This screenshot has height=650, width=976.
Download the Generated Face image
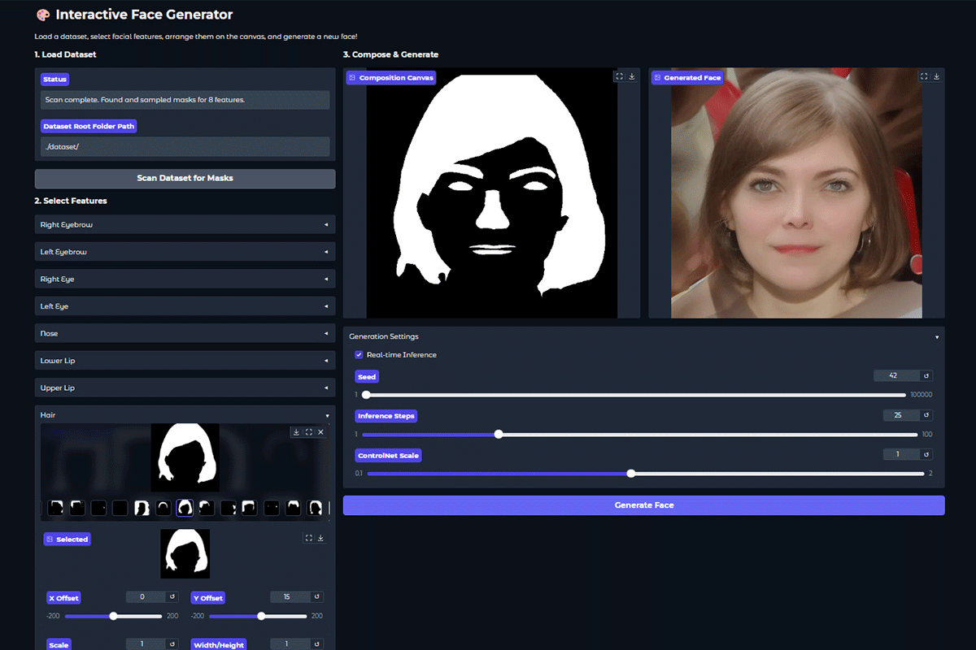[x=936, y=76]
